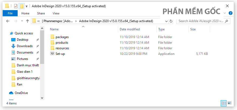Screen dimensions: 237x110
Task: Select the Set-up application icon
Action: (52, 54)
